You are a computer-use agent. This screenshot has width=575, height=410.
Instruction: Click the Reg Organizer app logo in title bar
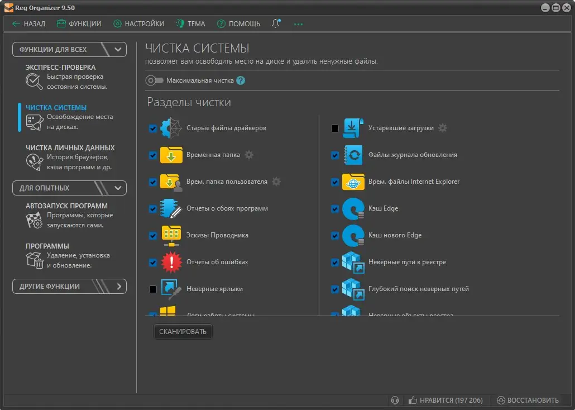pyautogui.click(x=9, y=8)
